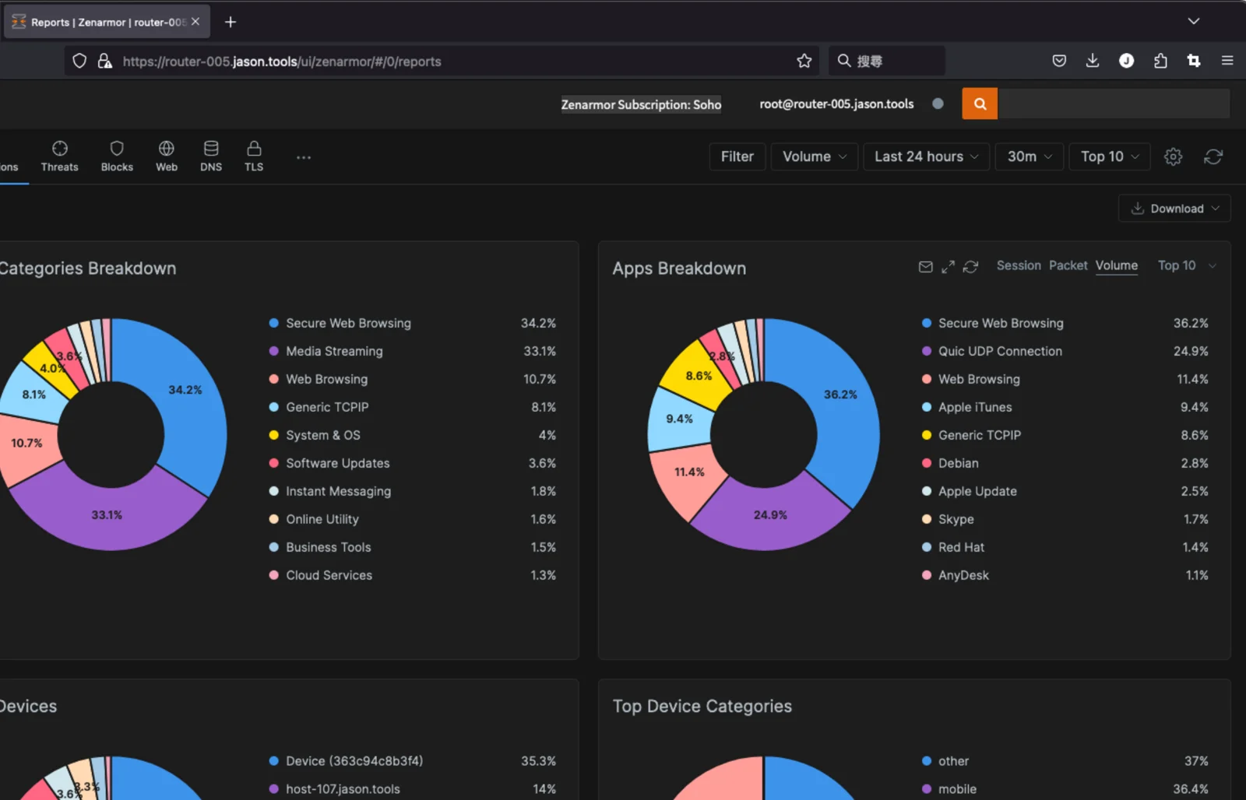Toggle Software Updates legend entry
This screenshot has height=800, width=1246.
(x=413, y=463)
